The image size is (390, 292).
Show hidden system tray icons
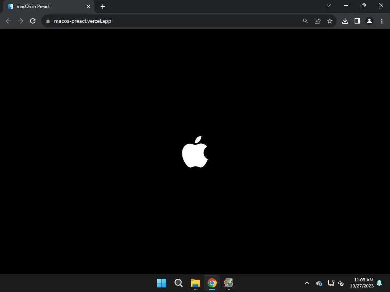click(307, 283)
